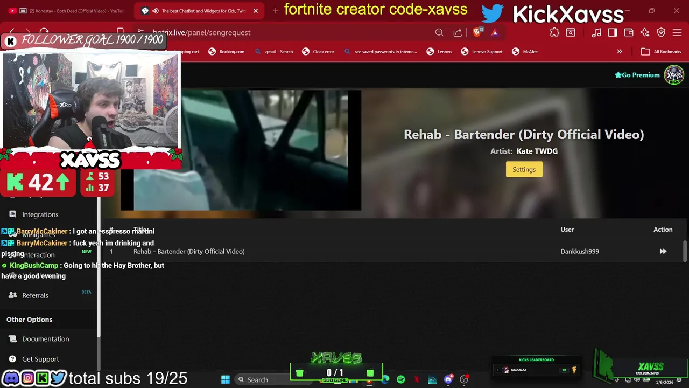This screenshot has width=689, height=388.
Task: Click the Referrals sidebar icon
Action: pyautogui.click(x=12, y=295)
